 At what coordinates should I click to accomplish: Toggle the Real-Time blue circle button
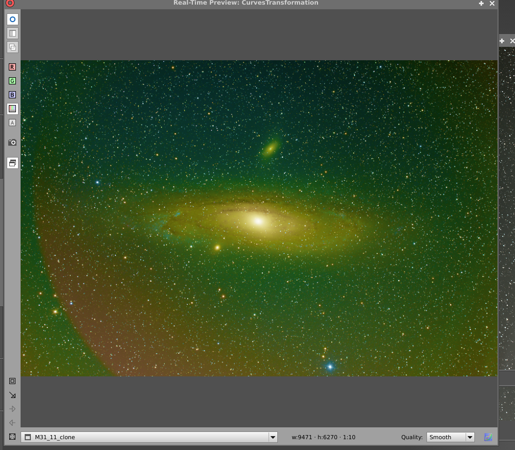[12, 20]
